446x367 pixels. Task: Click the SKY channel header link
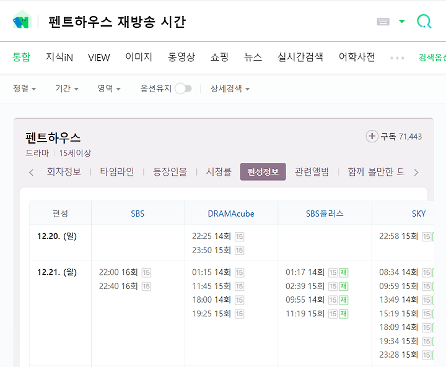[x=419, y=214]
